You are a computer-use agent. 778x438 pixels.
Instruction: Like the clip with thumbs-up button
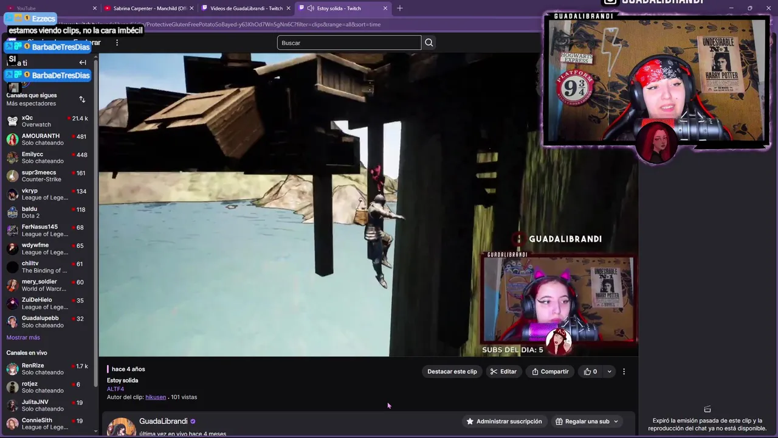590,372
